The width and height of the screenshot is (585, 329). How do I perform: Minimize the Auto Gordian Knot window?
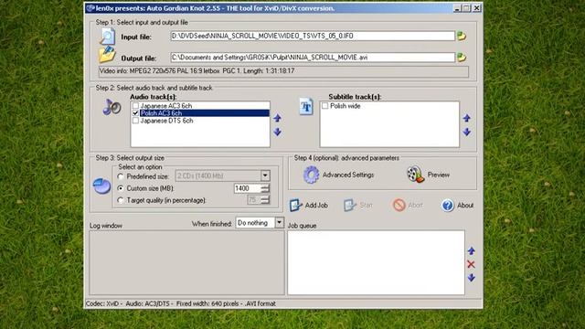pos(457,8)
